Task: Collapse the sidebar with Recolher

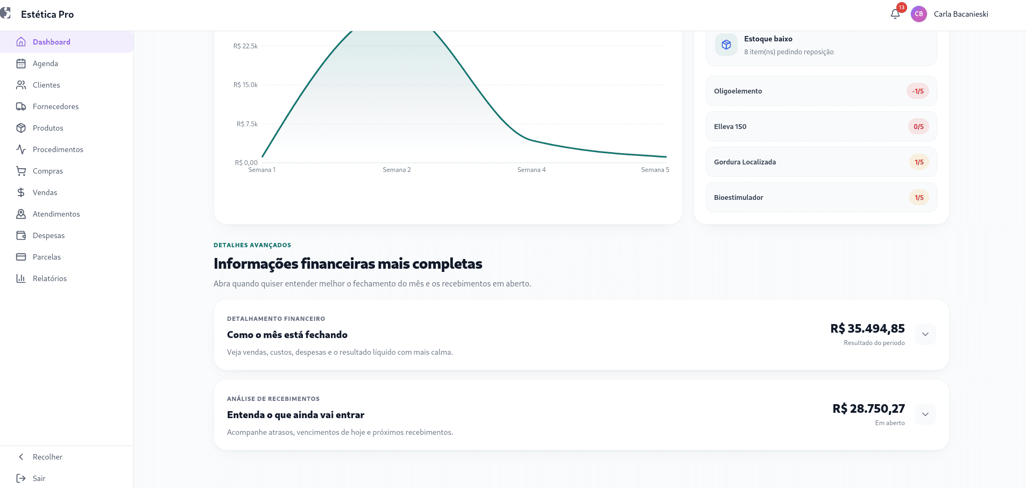Action: [67, 457]
